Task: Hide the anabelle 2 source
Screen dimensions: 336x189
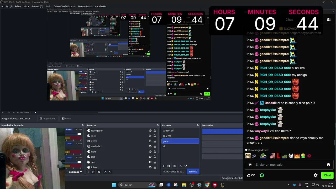Action: pos(150,146)
